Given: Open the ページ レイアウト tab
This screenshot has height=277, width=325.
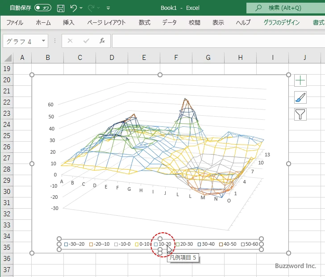Looking at the screenshot, I should coord(106,22).
